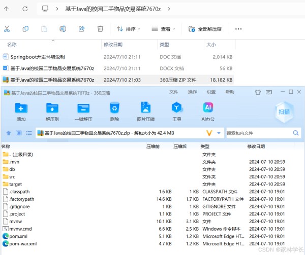Expand chevron before folder name in address bar
The image size is (305, 255).
pos(57,9)
